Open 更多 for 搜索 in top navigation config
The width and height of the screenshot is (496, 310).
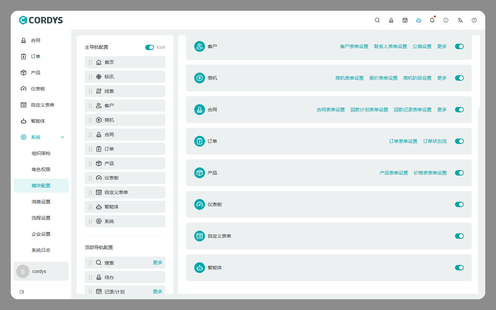(158, 263)
